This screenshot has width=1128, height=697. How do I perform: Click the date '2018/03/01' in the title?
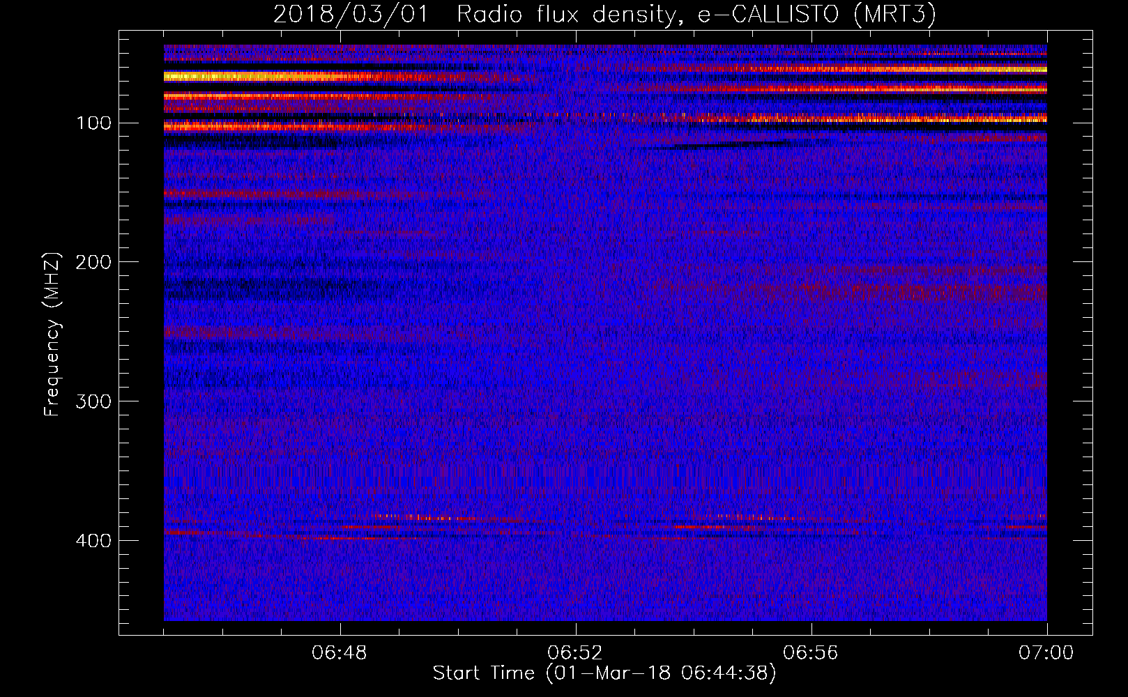tap(351, 15)
